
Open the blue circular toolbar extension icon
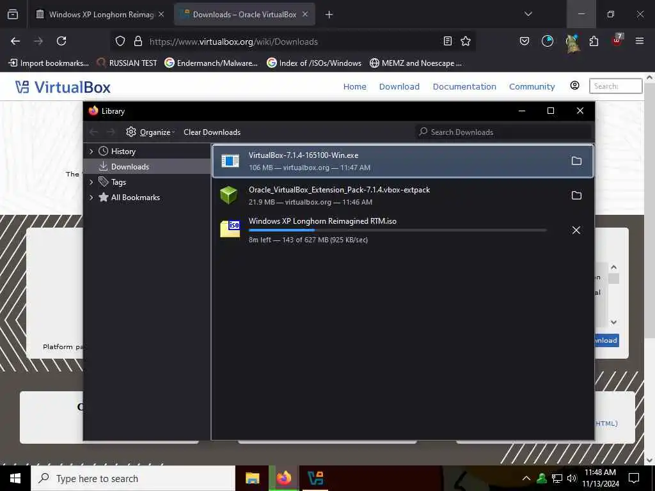pyautogui.click(x=548, y=41)
